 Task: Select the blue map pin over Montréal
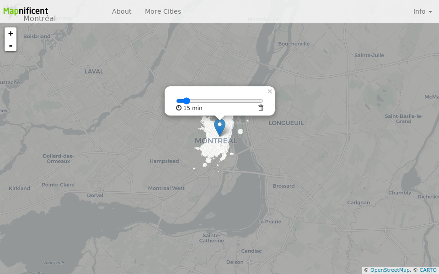click(220, 126)
